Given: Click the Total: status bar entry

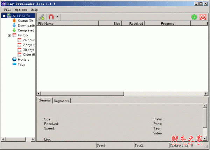Looking at the screenshot, I should 139,145.
